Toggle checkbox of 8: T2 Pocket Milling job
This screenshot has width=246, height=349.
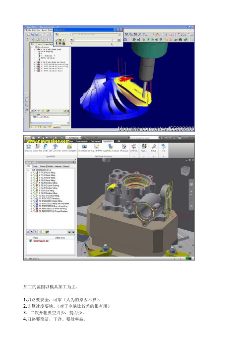click(x=34, y=191)
